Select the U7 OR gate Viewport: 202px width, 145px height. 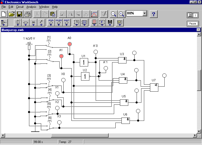tap(154, 87)
